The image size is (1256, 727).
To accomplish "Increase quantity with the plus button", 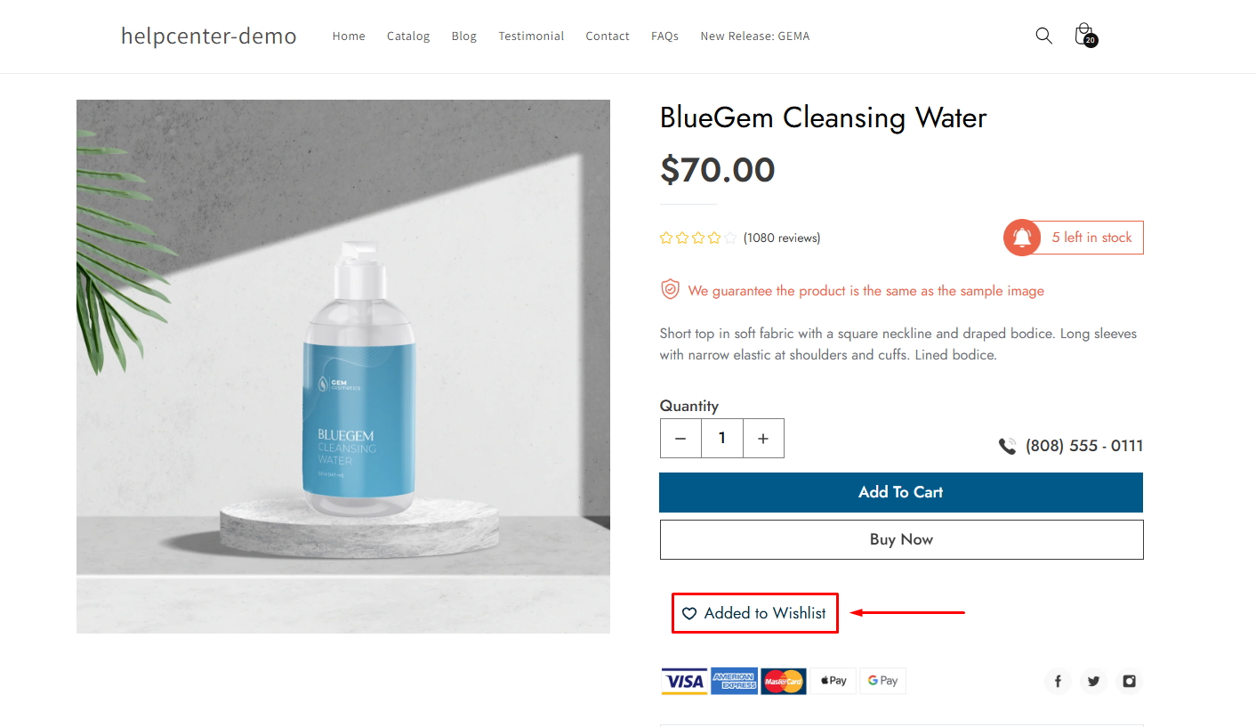I will (762, 439).
